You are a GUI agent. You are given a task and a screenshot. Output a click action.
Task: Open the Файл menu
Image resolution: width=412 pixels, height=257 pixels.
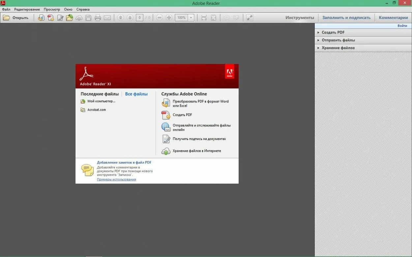(6, 10)
